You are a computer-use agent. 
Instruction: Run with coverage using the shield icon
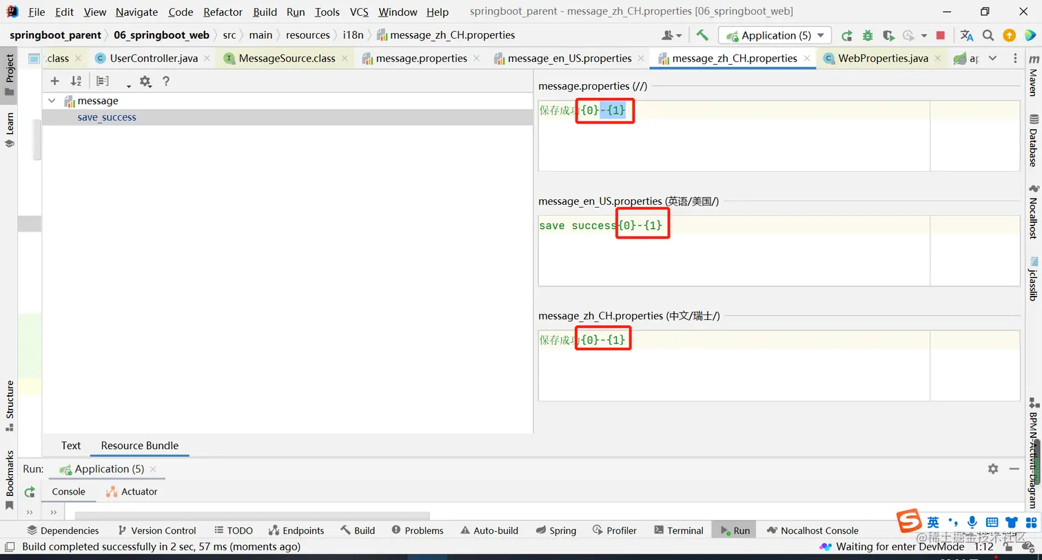[x=888, y=35]
